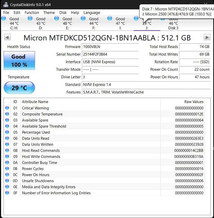Click raw value 0000000023928

(x=189, y=145)
